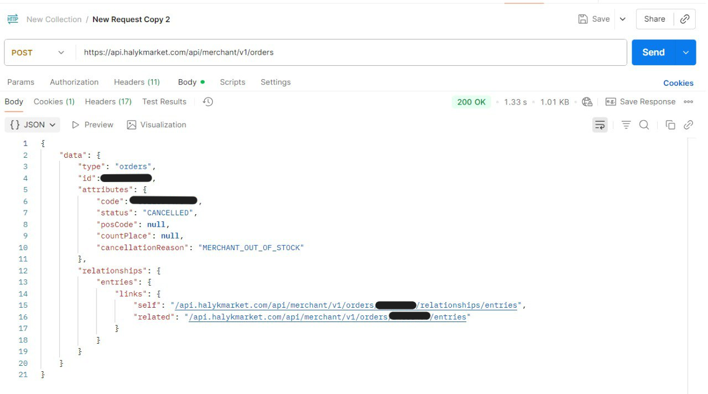The image size is (708, 394).
Task: Search the response body with magnifier icon
Action: tap(644, 125)
